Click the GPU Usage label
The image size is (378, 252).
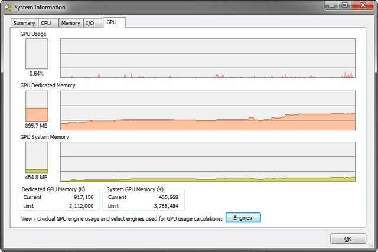click(x=33, y=34)
